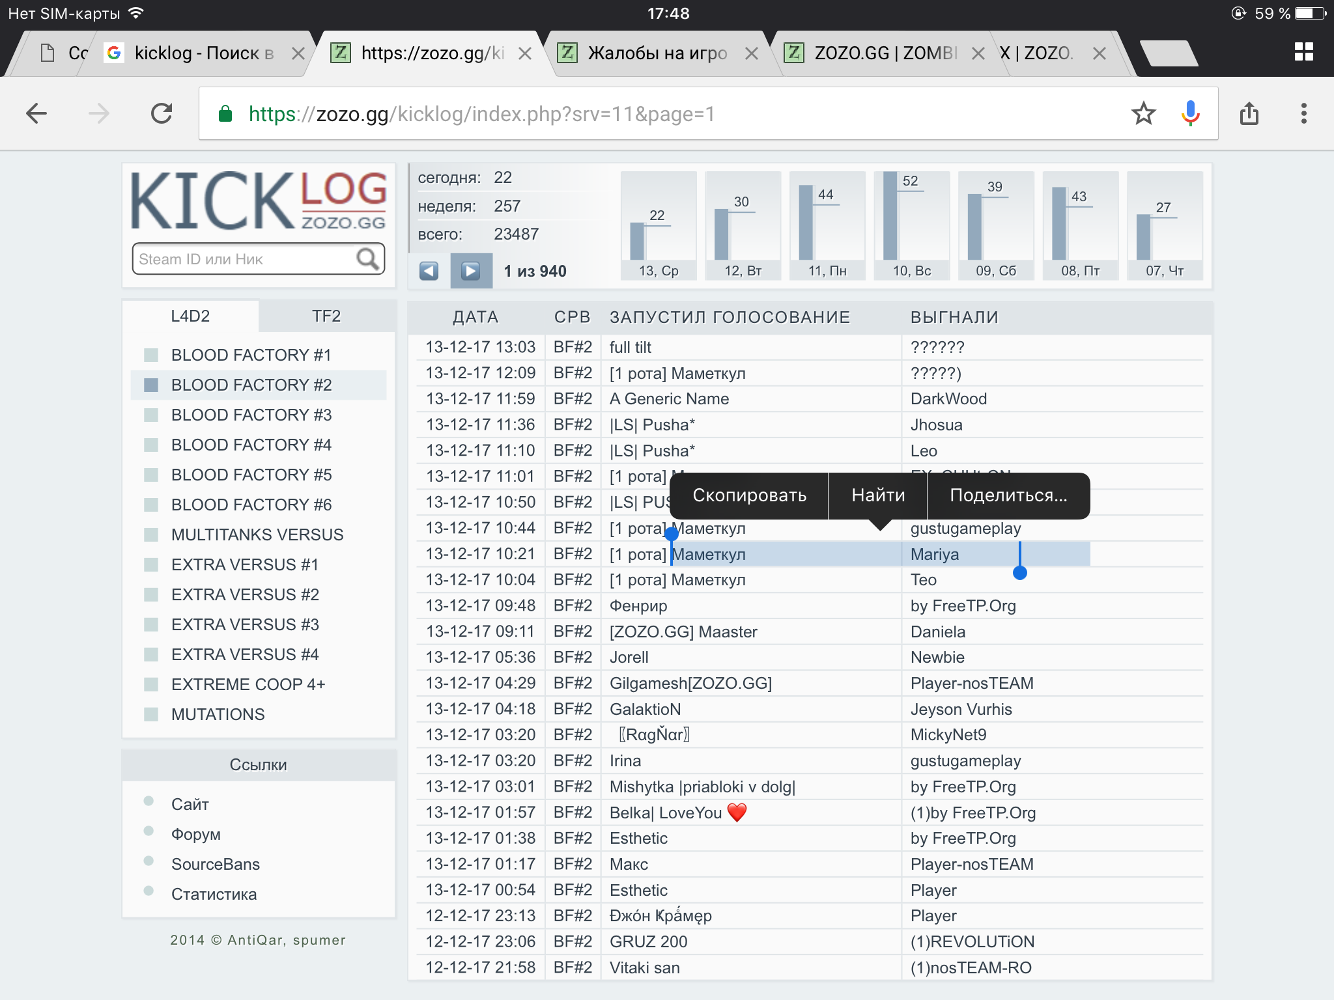Open the Статистика link
1334x1000 pixels.
point(214,894)
